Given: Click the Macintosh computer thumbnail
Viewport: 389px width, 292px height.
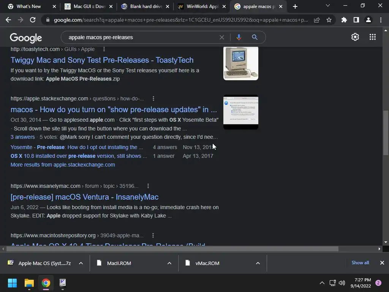Looking at the screenshot, I should coord(240,63).
